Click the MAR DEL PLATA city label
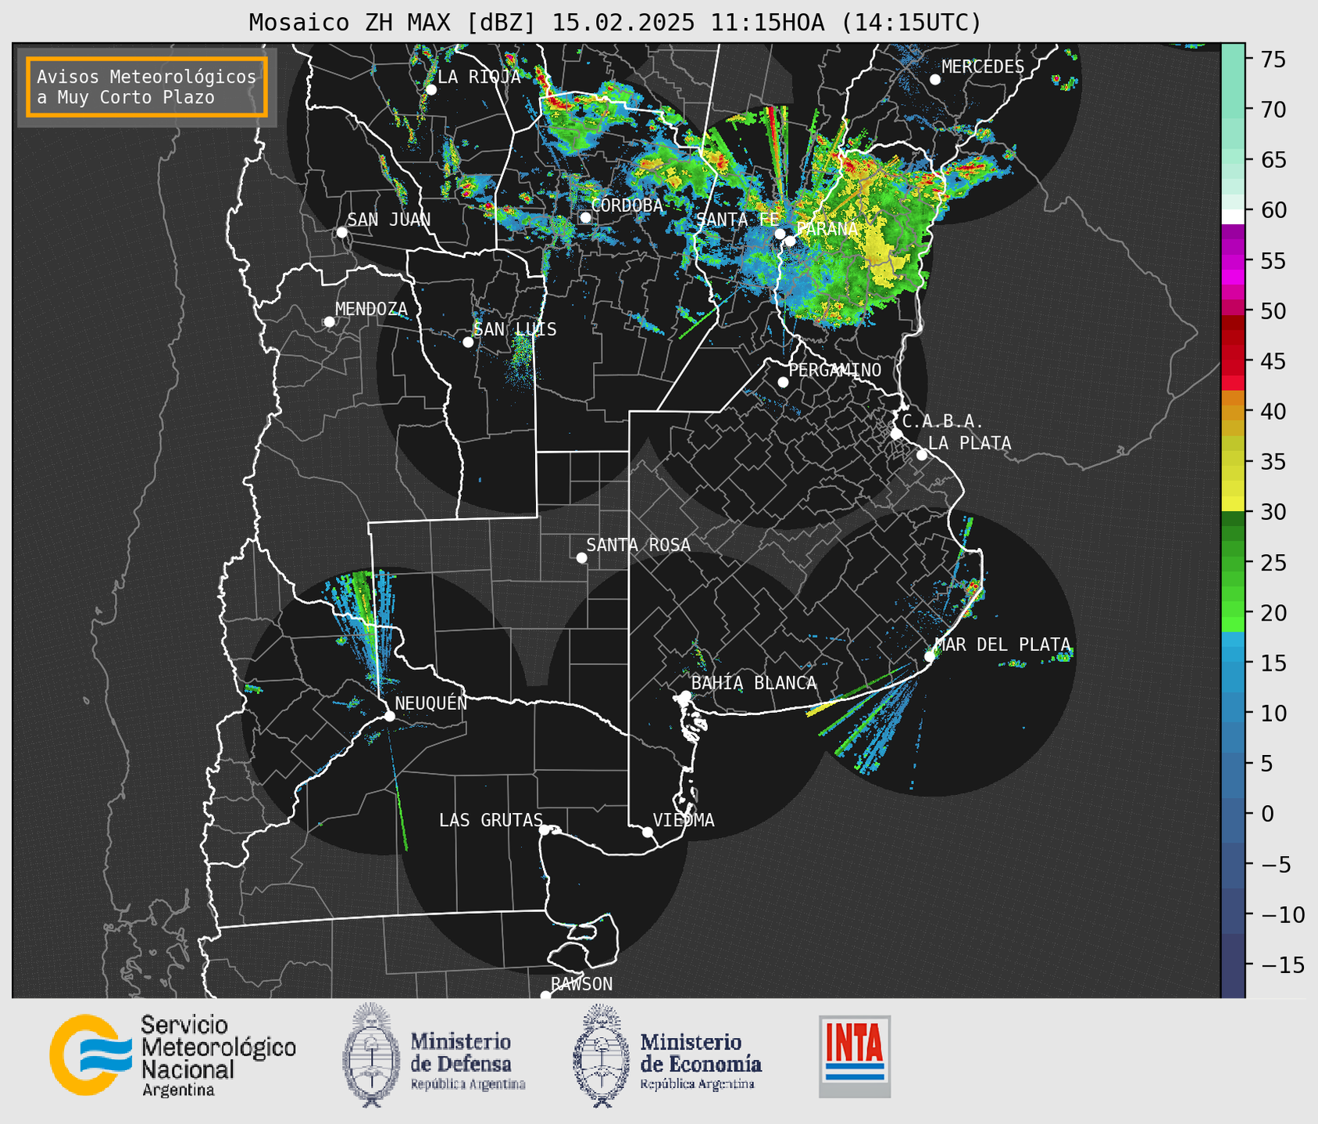 click(1002, 645)
